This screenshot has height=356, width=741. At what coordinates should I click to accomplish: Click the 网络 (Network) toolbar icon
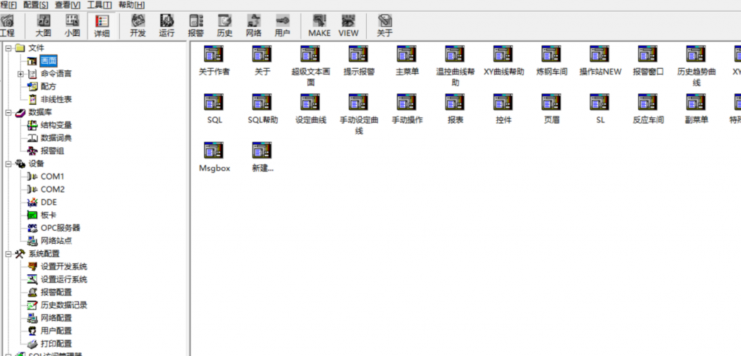[253, 25]
